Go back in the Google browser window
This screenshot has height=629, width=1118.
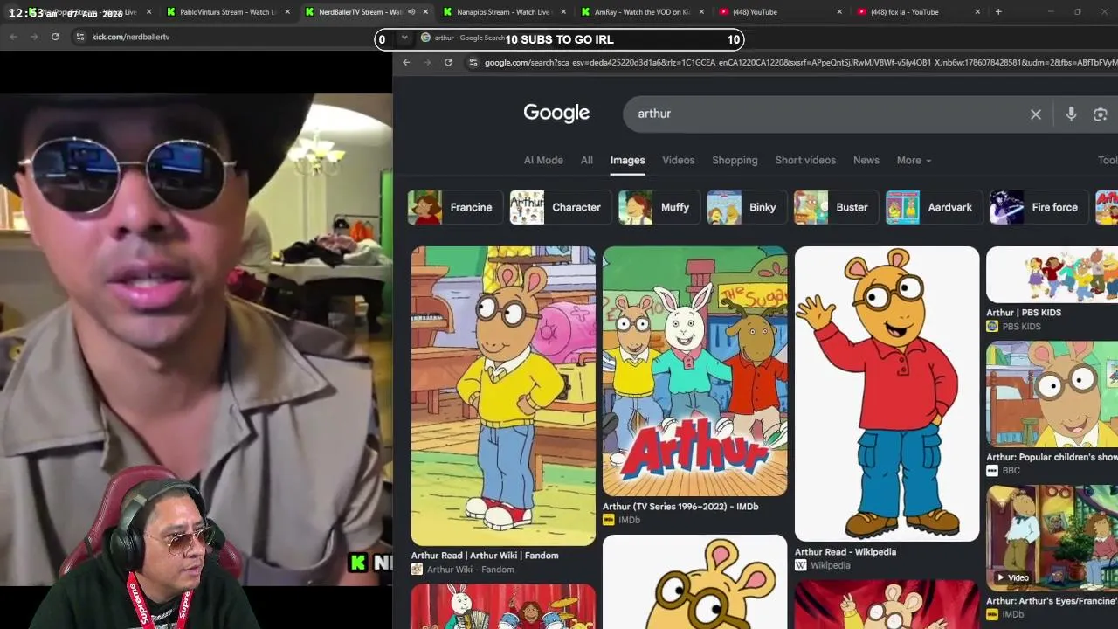click(406, 62)
